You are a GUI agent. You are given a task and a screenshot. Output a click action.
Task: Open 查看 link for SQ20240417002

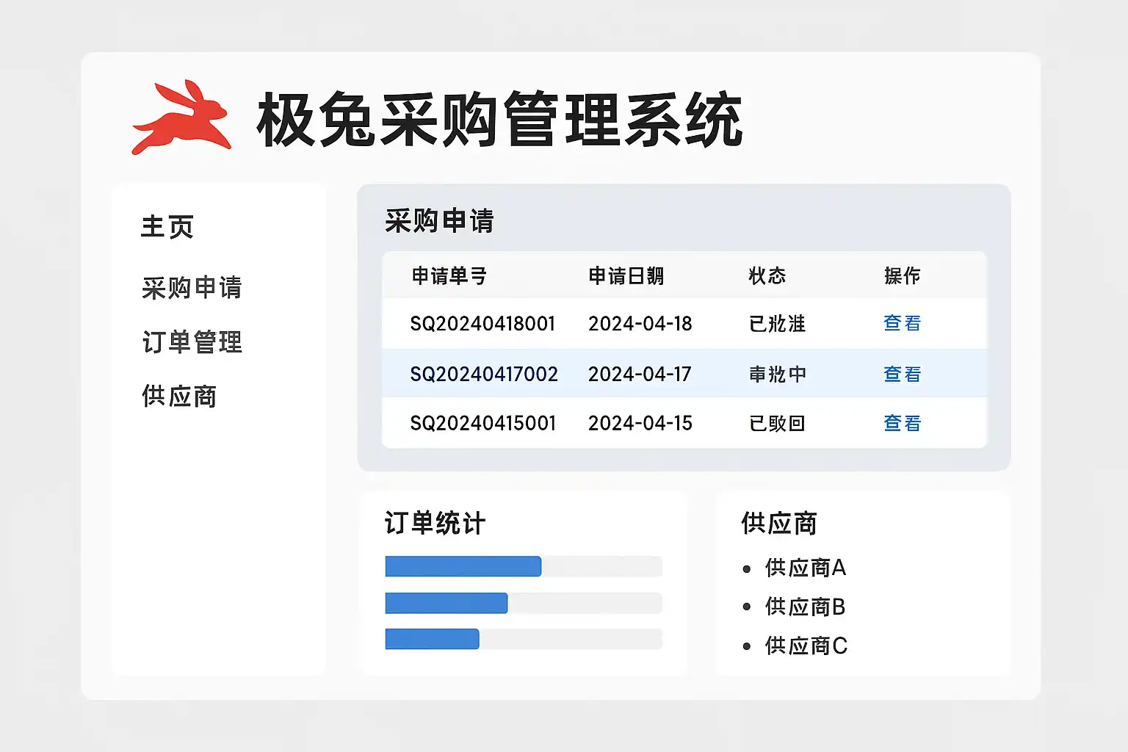pyautogui.click(x=903, y=374)
